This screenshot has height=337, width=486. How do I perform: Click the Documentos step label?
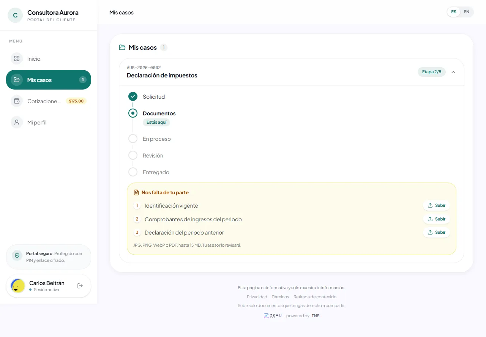[159, 113]
